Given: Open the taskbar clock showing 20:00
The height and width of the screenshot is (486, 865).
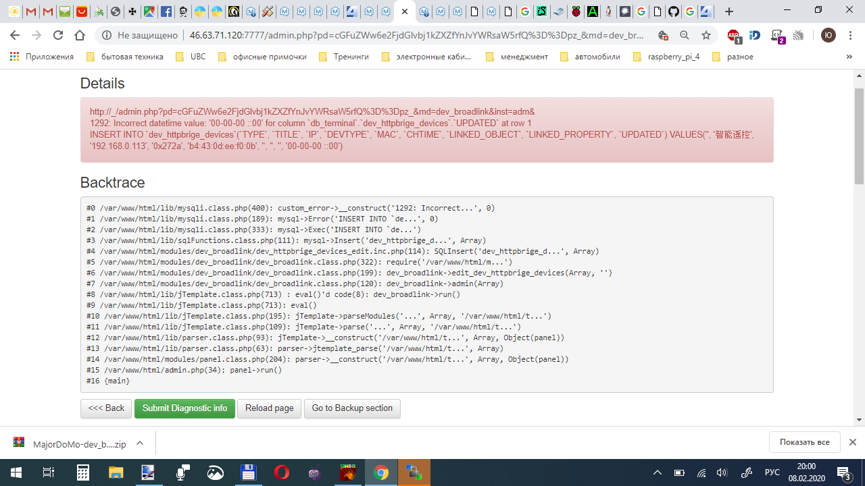Looking at the screenshot, I should click(806, 473).
